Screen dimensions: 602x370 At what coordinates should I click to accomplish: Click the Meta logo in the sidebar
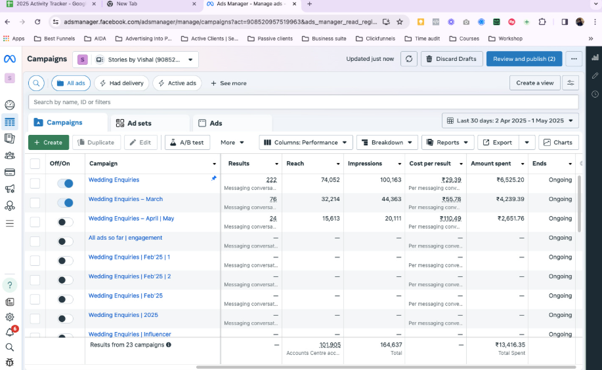pyautogui.click(x=10, y=59)
